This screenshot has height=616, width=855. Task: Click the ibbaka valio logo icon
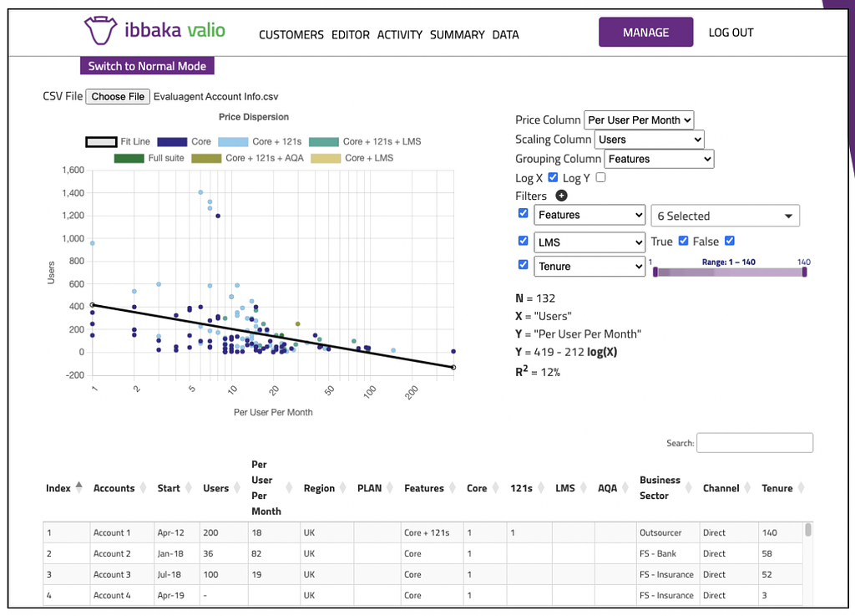[x=100, y=30]
